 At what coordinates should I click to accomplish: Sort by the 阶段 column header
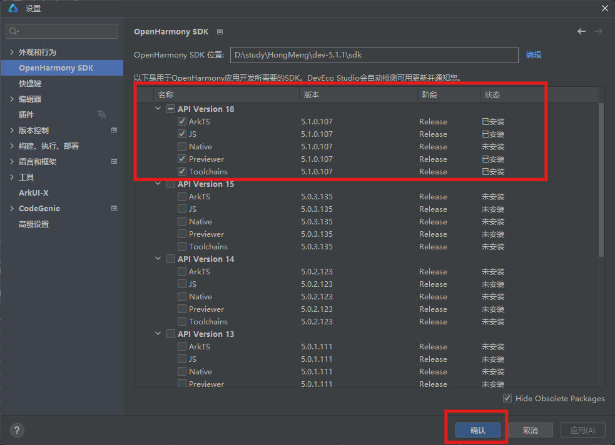coord(449,95)
